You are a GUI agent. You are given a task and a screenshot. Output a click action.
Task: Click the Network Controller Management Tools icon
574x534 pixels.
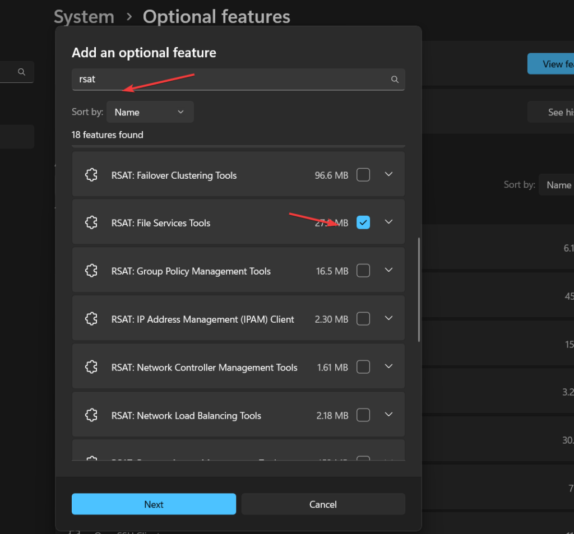(x=91, y=368)
